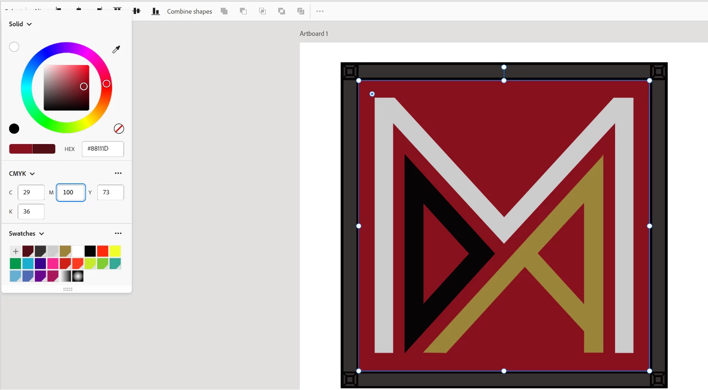
Task: Choose the white swatch in the Swatches grid
Action: point(78,251)
